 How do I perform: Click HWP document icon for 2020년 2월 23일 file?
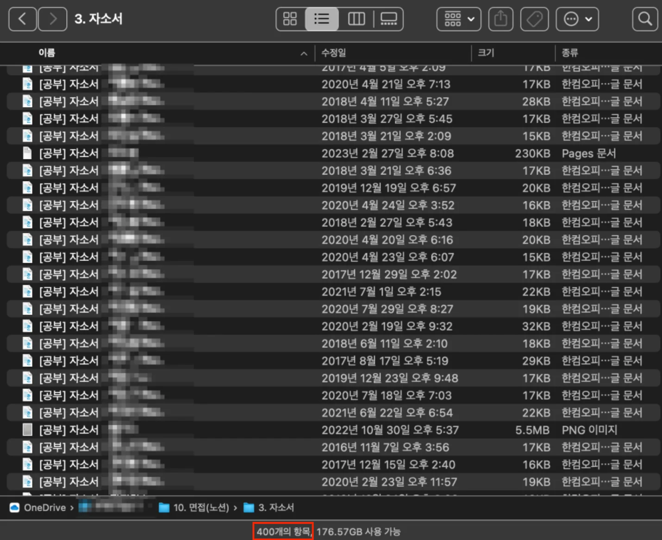click(27, 482)
